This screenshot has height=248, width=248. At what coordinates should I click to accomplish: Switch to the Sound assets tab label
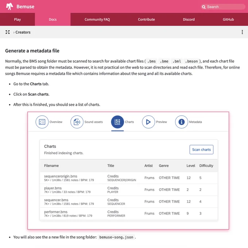coord(93,122)
